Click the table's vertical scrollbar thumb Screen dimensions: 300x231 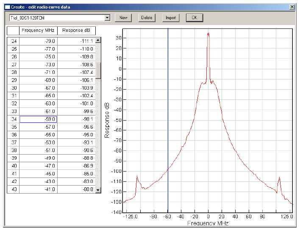click(98, 70)
